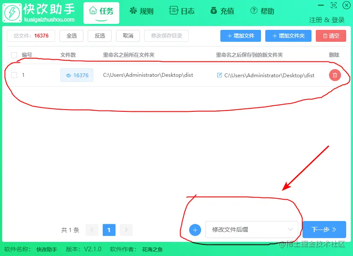353x256 pixels.
Task: Select page 1 in pagination
Action: 109,230
